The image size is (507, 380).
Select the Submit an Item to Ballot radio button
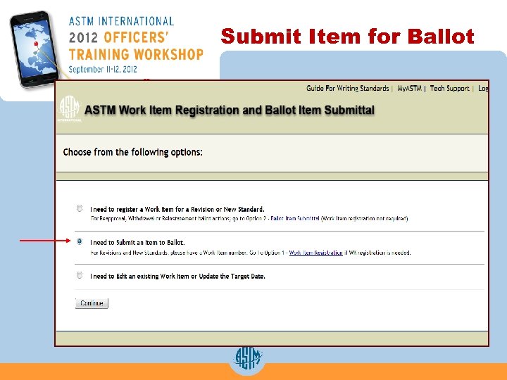point(80,241)
